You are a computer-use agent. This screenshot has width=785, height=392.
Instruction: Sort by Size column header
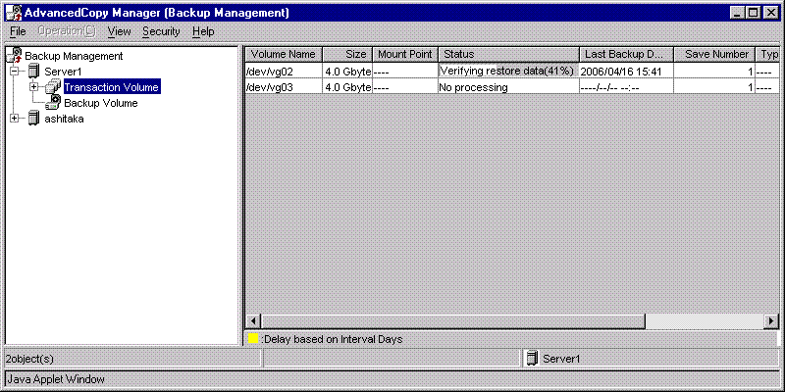347,55
